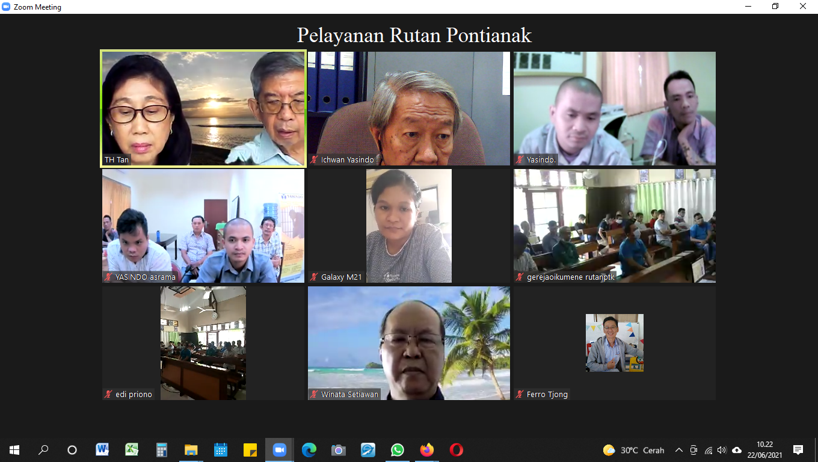Select Ferro Tjong's profile picture
This screenshot has height=462, width=818.
(x=615, y=343)
